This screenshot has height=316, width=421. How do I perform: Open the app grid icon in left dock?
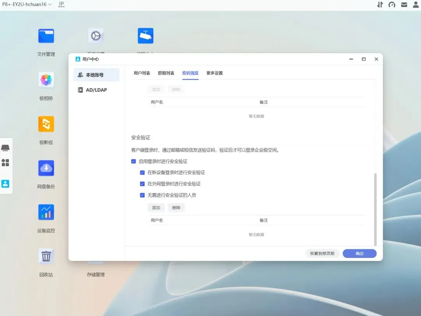tap(5, 163)
